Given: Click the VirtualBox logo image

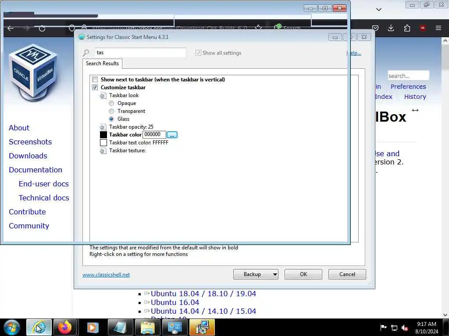Looking at the screenshot, I should click(x=33, y=73).
